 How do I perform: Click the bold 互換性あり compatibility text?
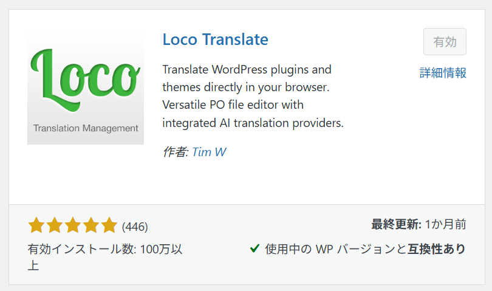(437, 249)
